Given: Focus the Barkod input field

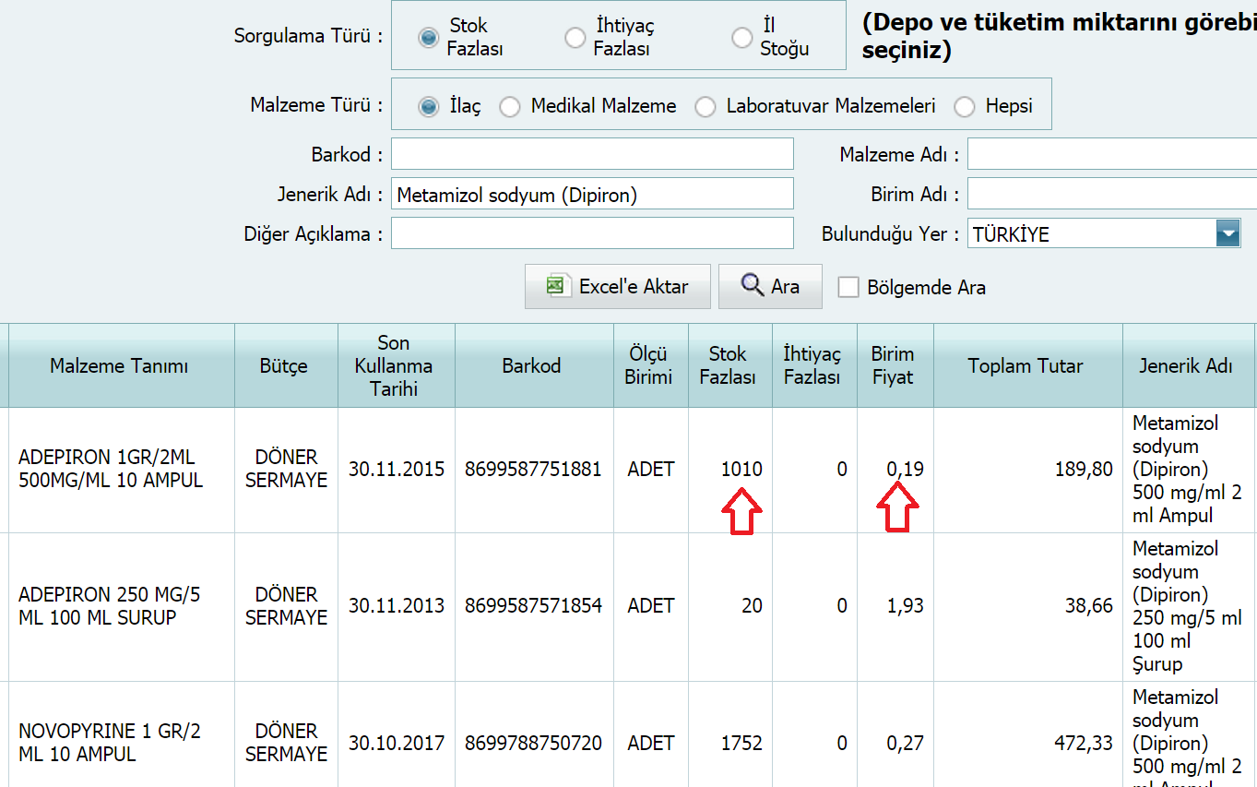Looking at the screenshot, I should 592,154.
